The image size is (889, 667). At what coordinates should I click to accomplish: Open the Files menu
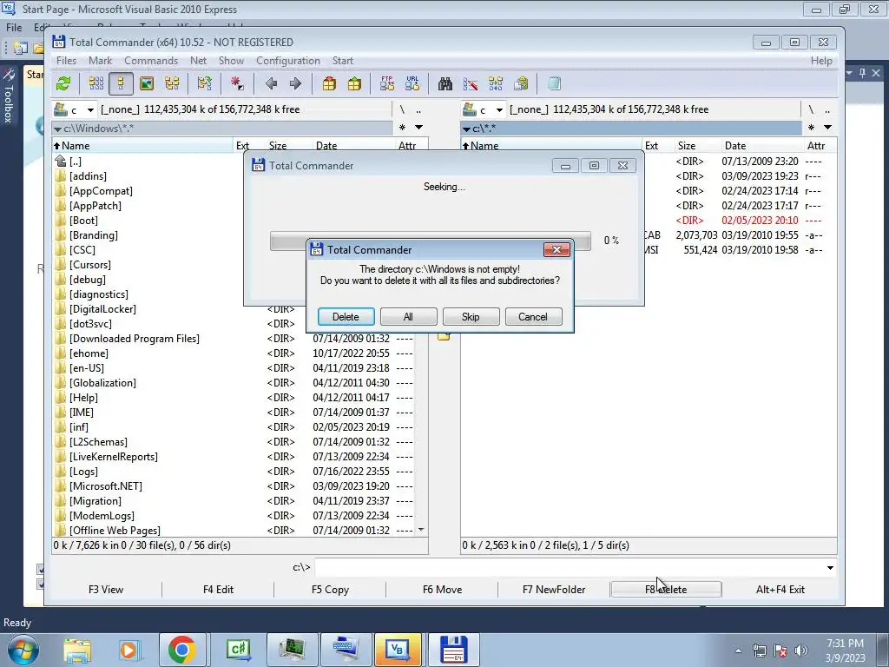[66, 61]
